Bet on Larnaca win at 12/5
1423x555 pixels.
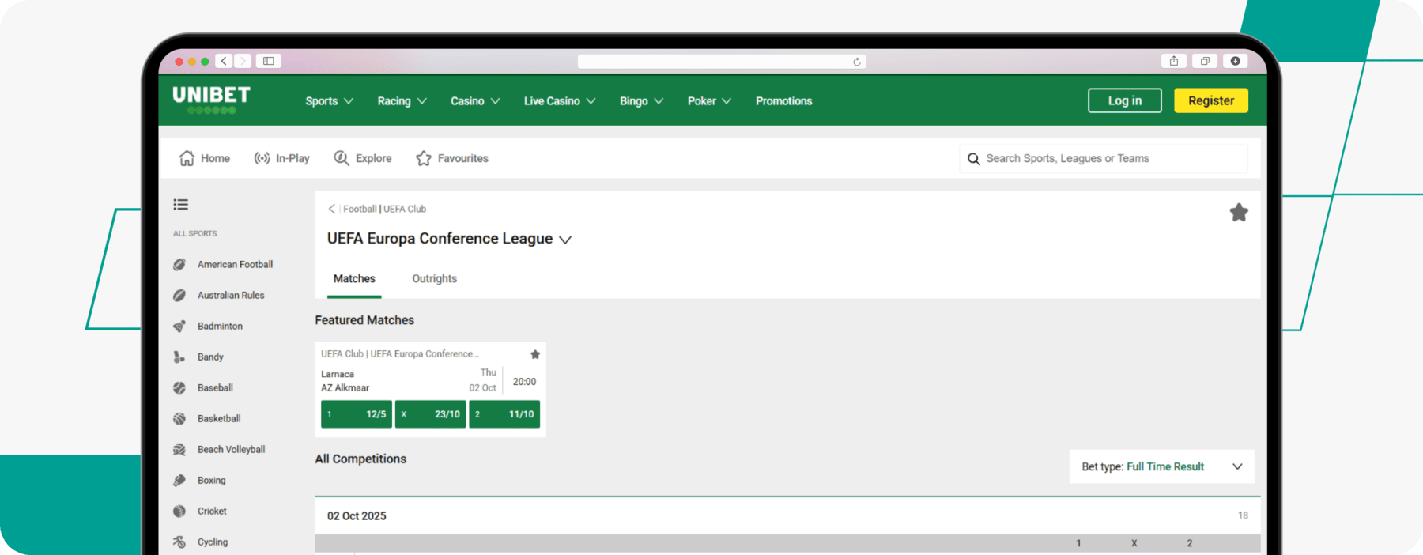click(357, 414)
